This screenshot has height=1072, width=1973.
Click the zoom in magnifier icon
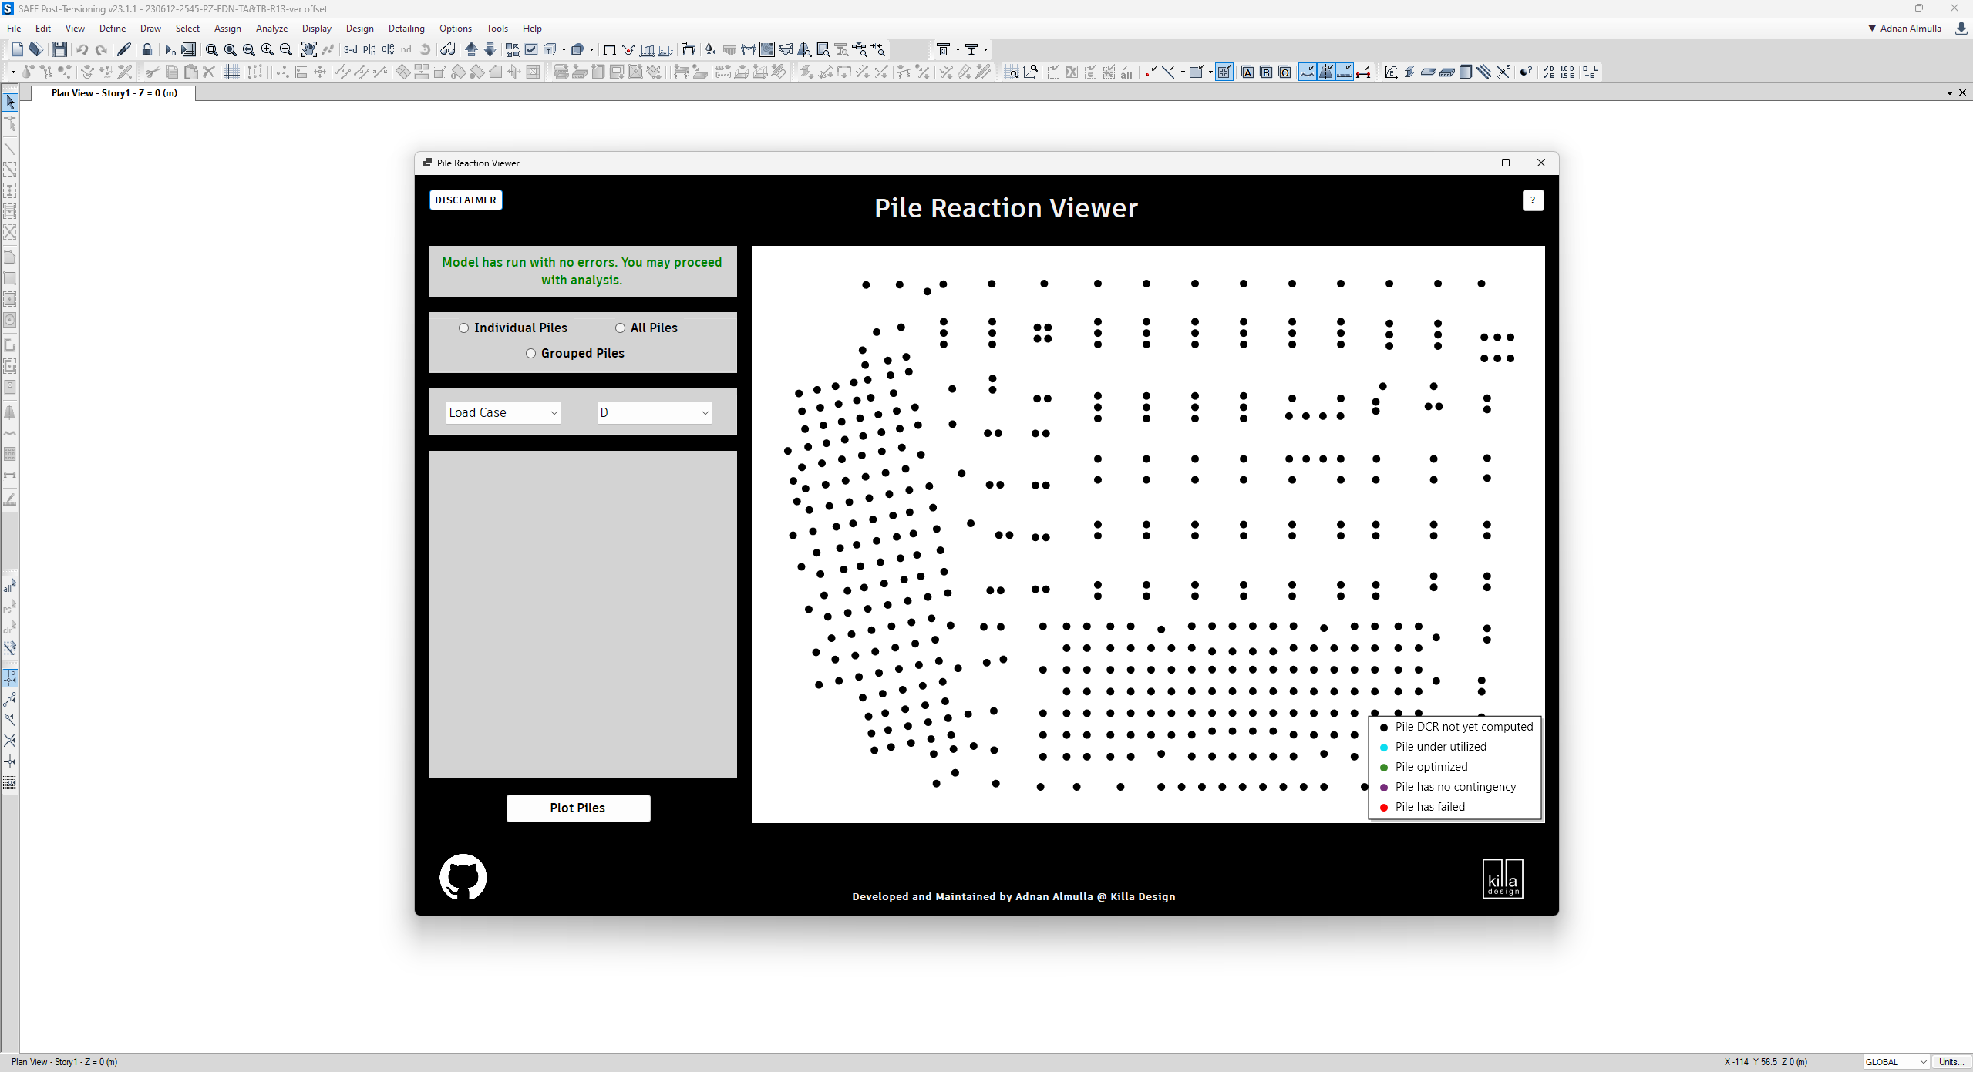268,49
